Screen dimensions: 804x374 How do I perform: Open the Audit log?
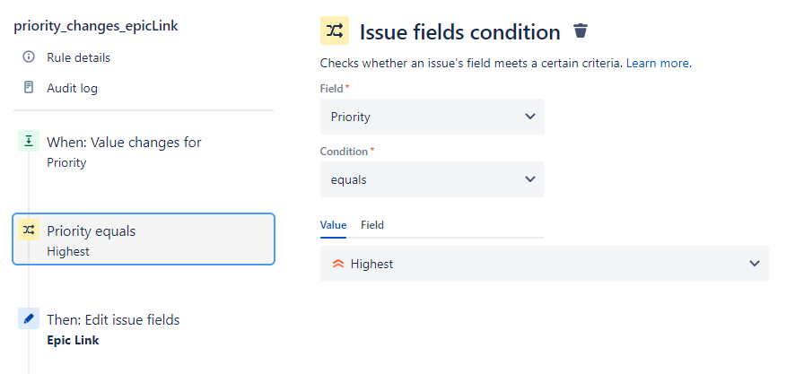pos(73,88)
